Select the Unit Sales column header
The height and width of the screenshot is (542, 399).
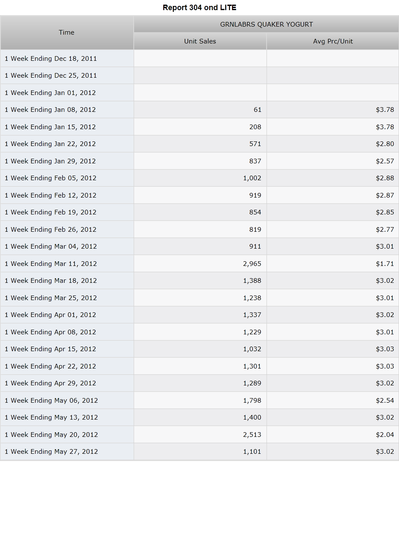coord(200,41)
